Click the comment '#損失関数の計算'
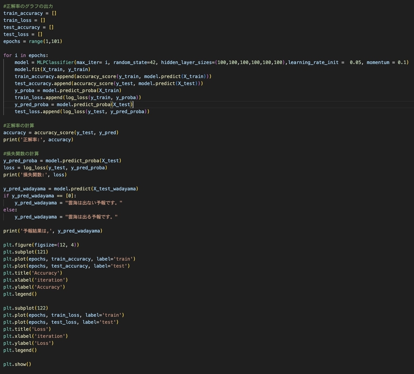This screenshot has width=414, height=374. [x=21, y=154]
